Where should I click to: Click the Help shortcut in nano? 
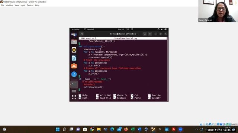pos(83,95)
